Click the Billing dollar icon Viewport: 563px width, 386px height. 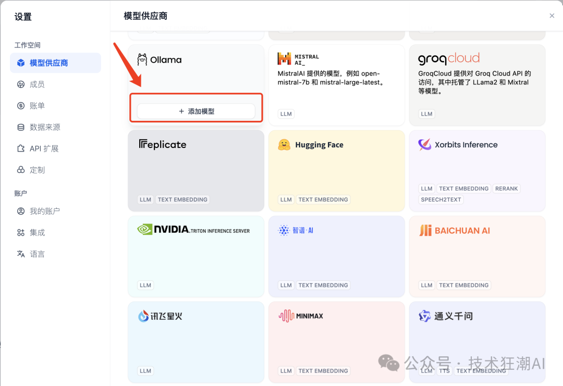pos(21,106)
